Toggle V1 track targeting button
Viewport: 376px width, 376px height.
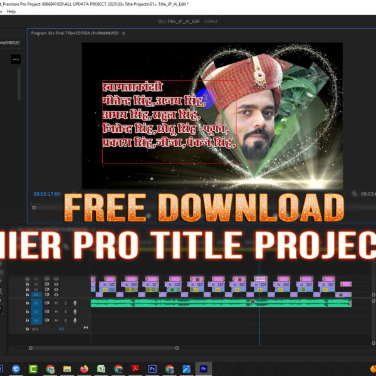pos(36,295)
